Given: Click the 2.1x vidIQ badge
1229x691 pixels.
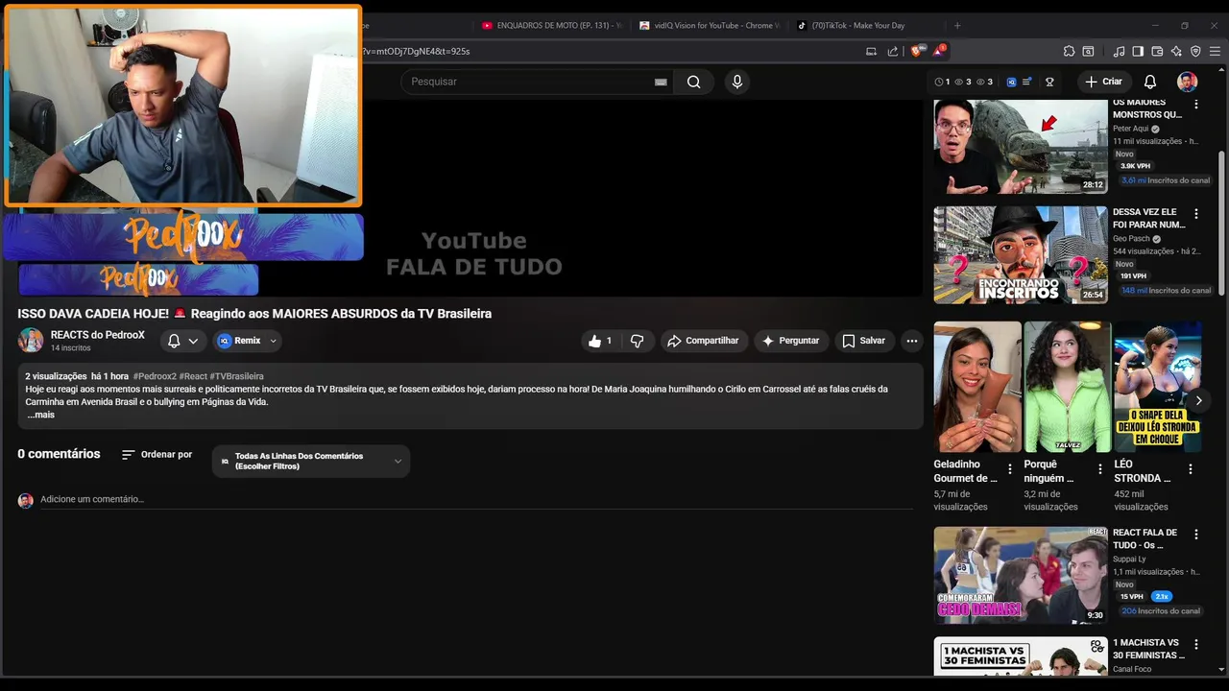Looking at the screenshot, I should click(1162, 597).
